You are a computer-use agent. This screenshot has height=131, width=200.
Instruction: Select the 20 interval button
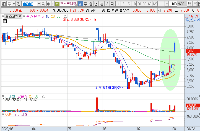point(139,4)
